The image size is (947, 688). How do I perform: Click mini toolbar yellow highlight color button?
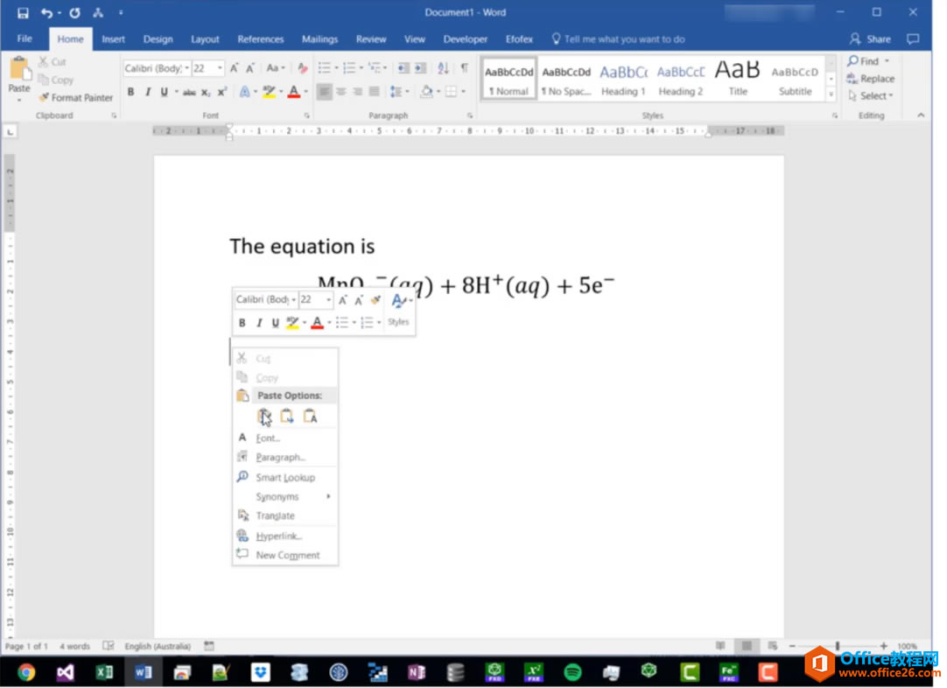click(x=291, y=323)
